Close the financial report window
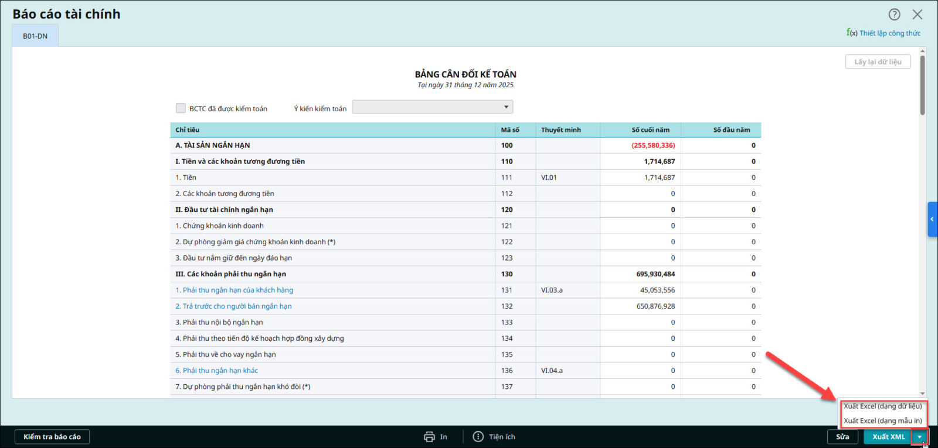The image size is (938, 448). (917, 15)
